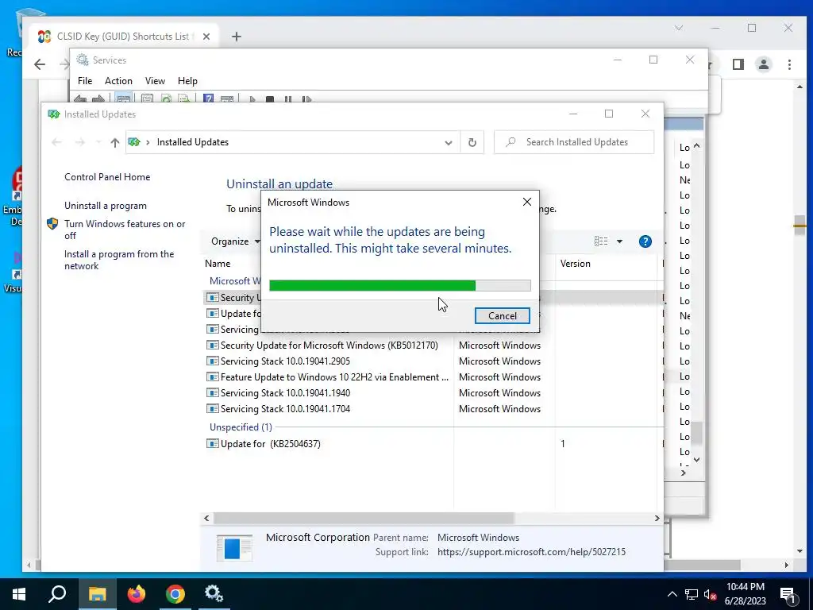Image resolution: width=813 pixels, height=610 pixels.
Task: Select Feature Update to Windows 10 22H2 row
Action: [x=329, y=377]
